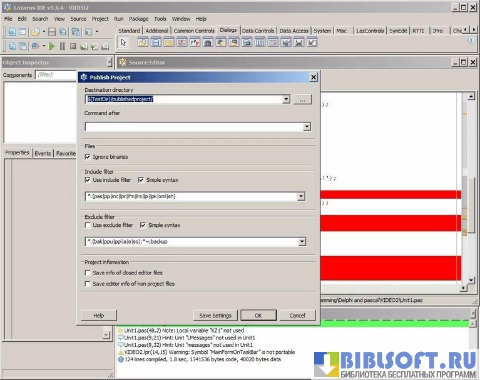This screenshot has height=380, width=480.
Task: Check Save info of closed editor files
Action: point(88,273)
